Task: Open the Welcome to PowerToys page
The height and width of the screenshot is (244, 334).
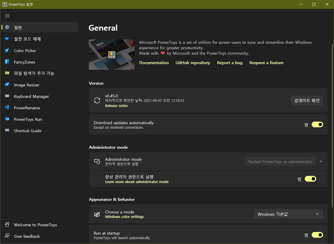Action: [40, 225]
